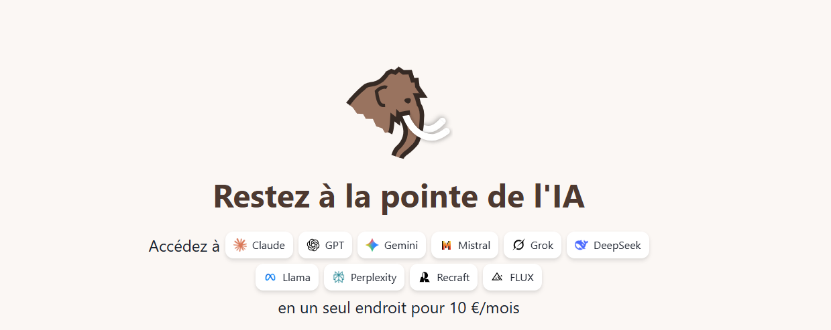
Task: Choose the Perplexity chip label
Action: (x=374, y=277)
